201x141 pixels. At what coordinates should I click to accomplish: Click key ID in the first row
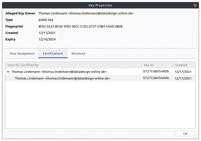[157, 71]
